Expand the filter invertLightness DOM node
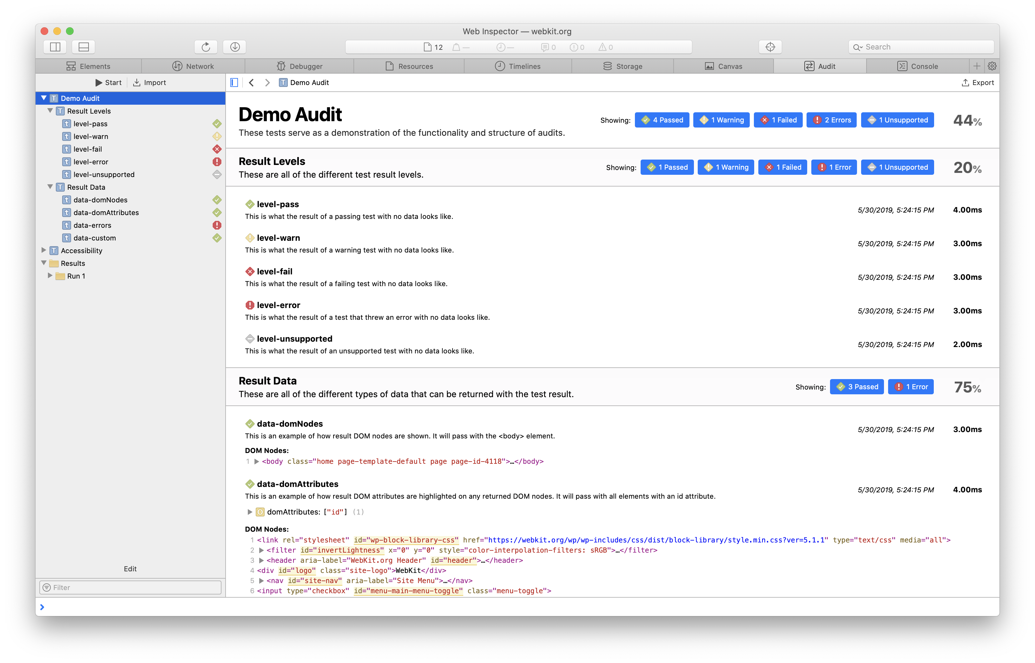 tap(261, 550)
